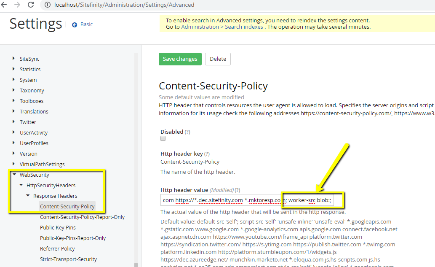Click the Save changes button
This screenshot has width=435, height=267.
pos(180,59)
